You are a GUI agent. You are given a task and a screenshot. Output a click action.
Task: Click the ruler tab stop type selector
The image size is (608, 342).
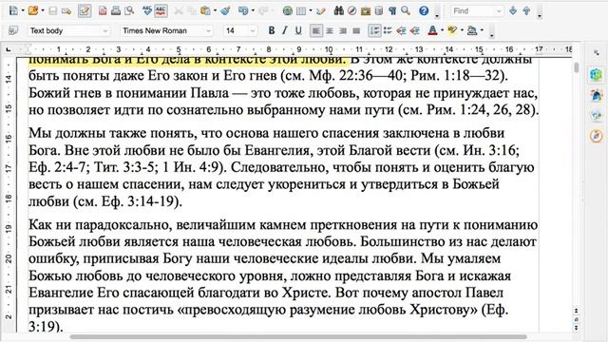pyautogui.click(x=9, y=49)
